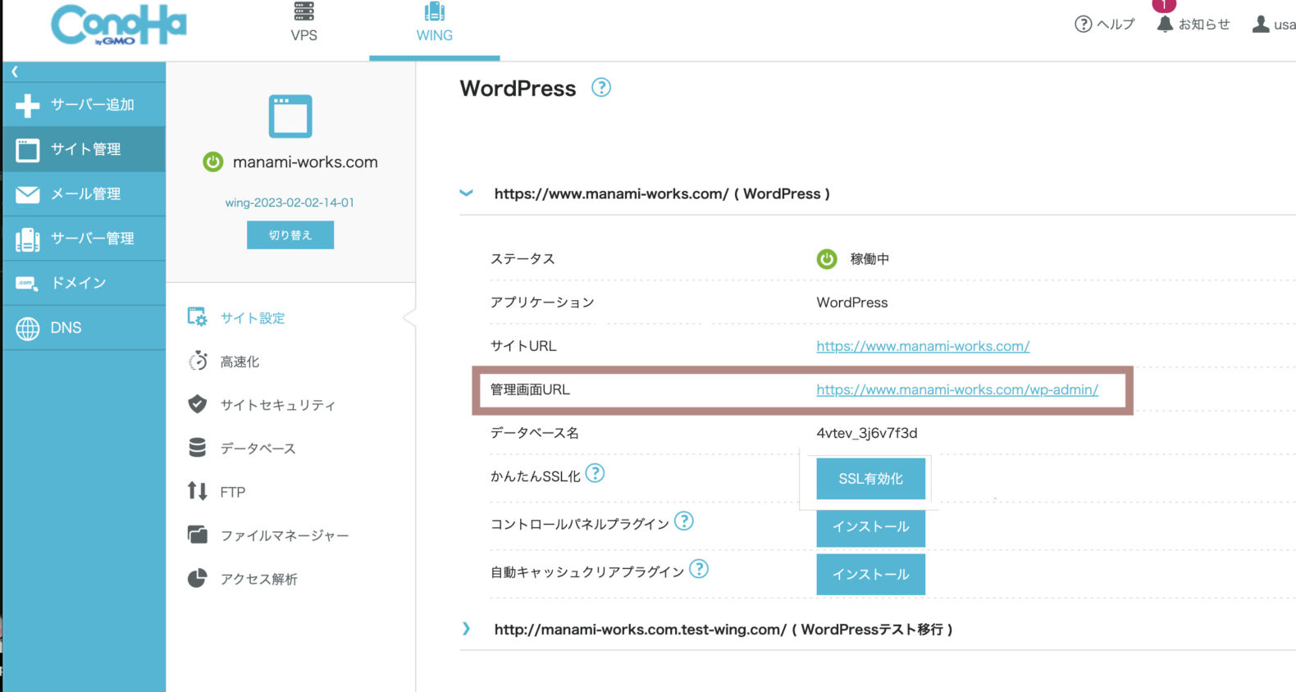Image resolution: width=1296 pixels, height=692 pixels.
Task: Open サーバー管理 in the sidebar
Action: pos(84,239)
